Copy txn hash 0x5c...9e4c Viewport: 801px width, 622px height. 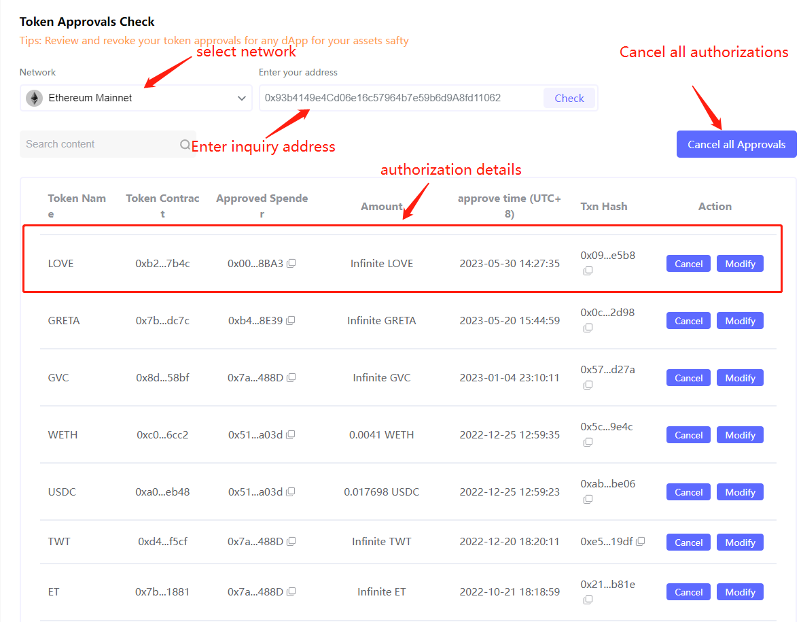[588, 442]
